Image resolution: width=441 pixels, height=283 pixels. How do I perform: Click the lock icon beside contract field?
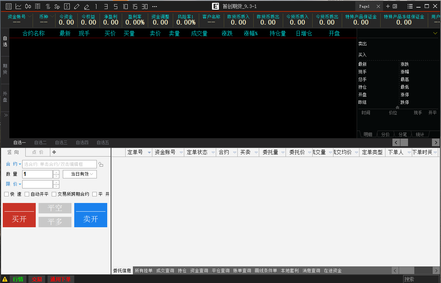click(x=101, y=164)
